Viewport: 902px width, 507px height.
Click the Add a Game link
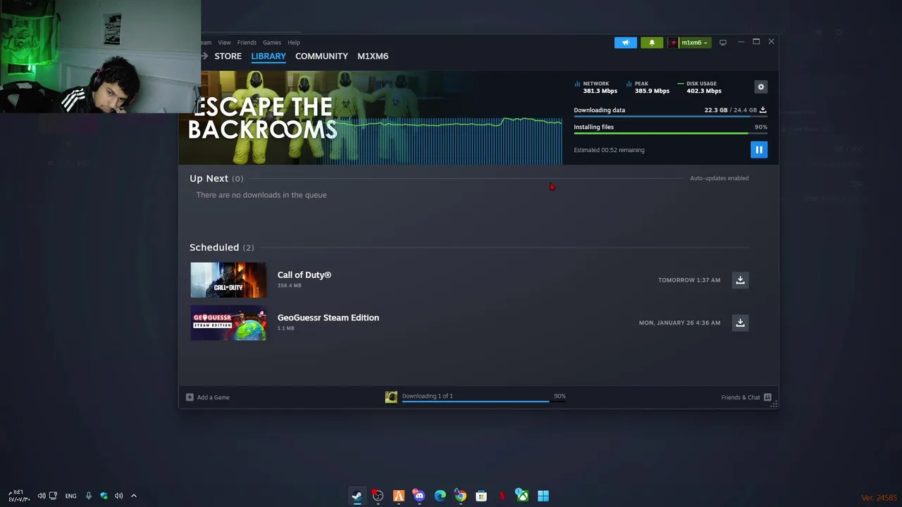213,397
